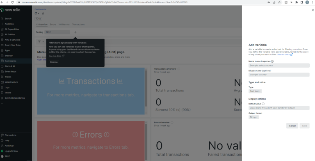Reload the browser page
The image size is (315, 161).
pyautogui.click(x=12, y=2)
